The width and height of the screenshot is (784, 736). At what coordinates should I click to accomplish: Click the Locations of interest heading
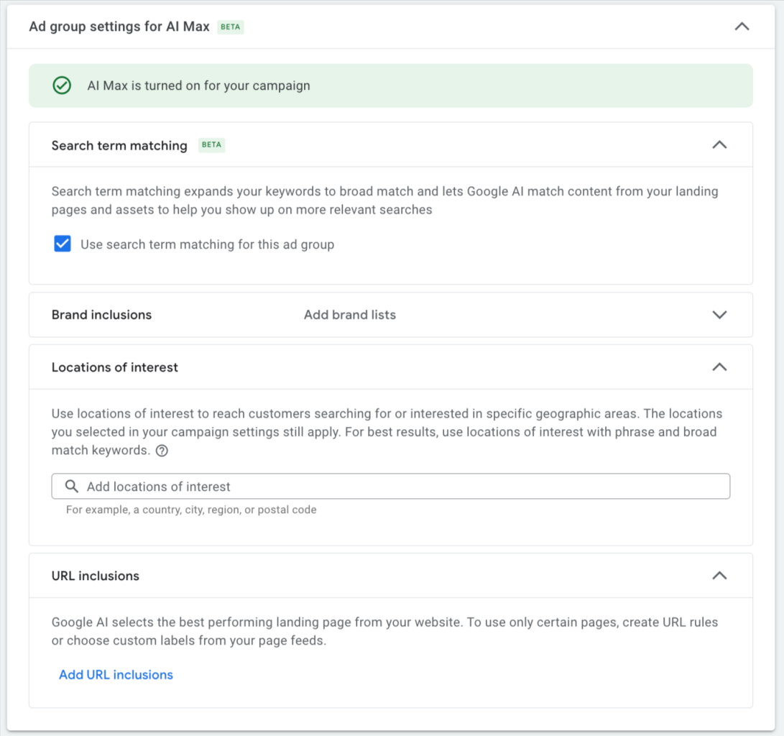click(115, 367)
